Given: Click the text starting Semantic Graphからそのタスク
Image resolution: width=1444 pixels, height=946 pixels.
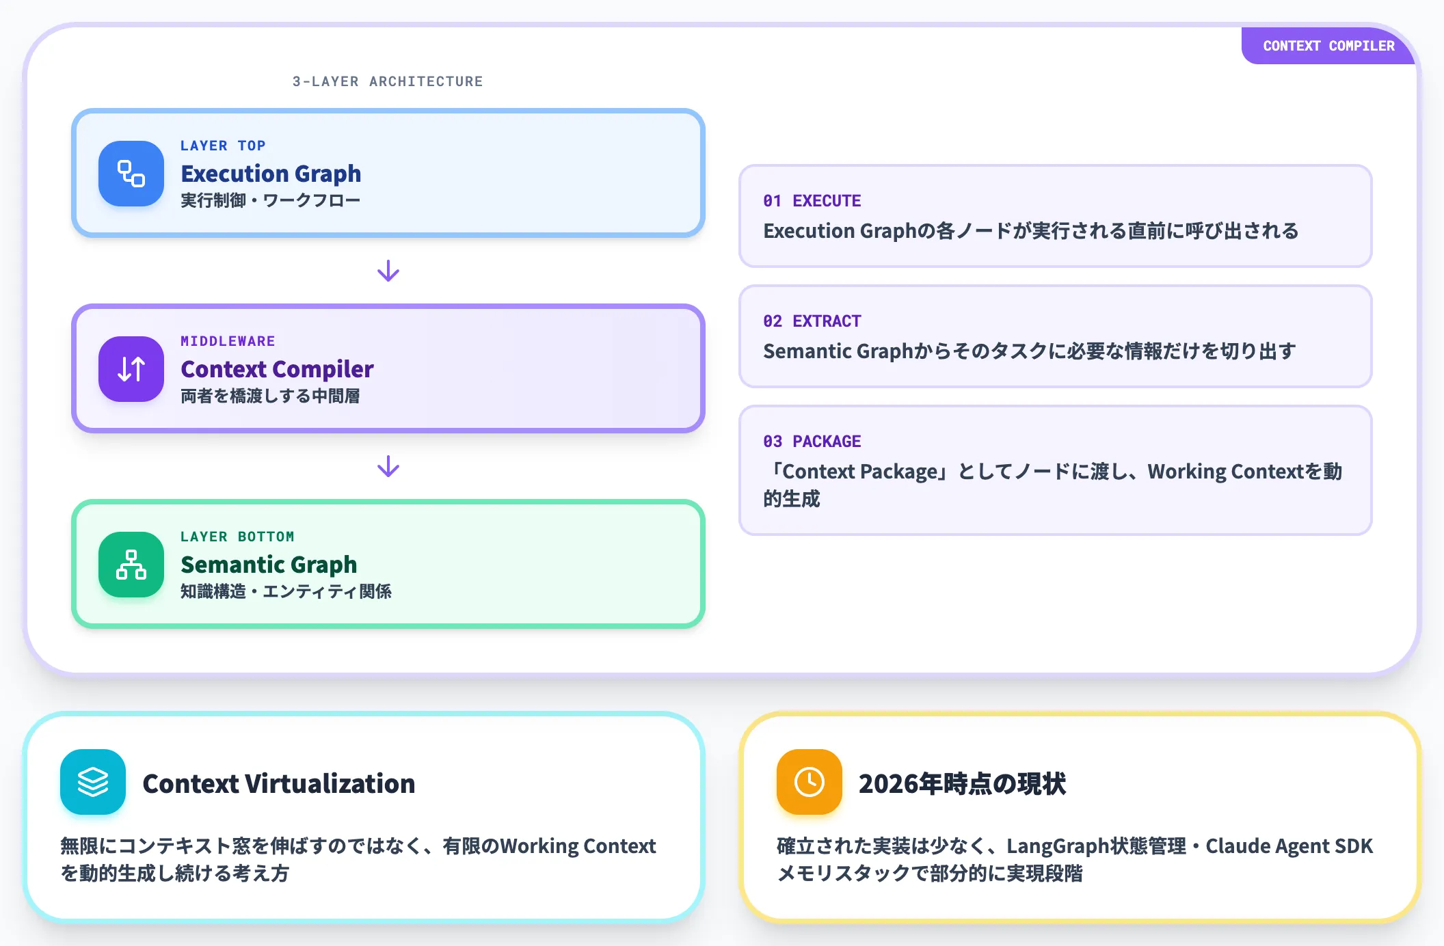Looking at the screenshot, I should coord(1029,351).
